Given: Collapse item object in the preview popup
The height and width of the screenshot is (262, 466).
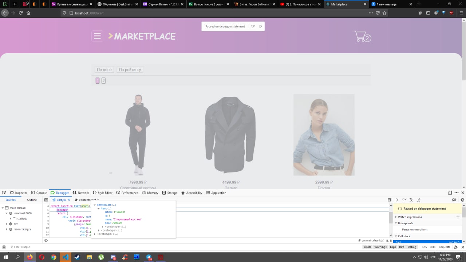Looking at the screenshot, I should click(x=99, y=209).
